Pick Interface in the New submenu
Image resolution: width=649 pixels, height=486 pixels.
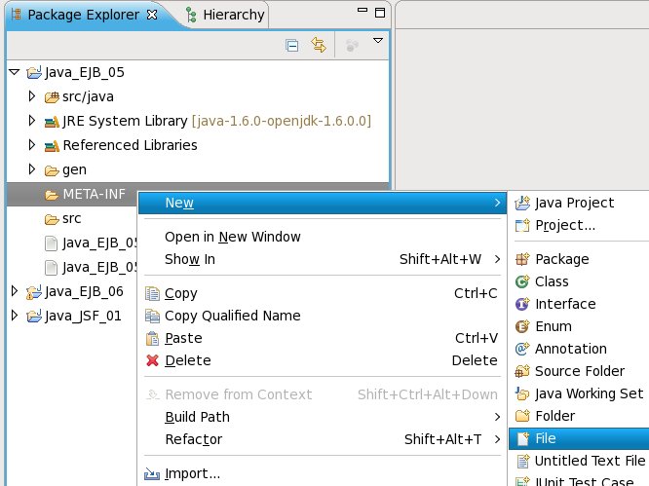[564, 304]
